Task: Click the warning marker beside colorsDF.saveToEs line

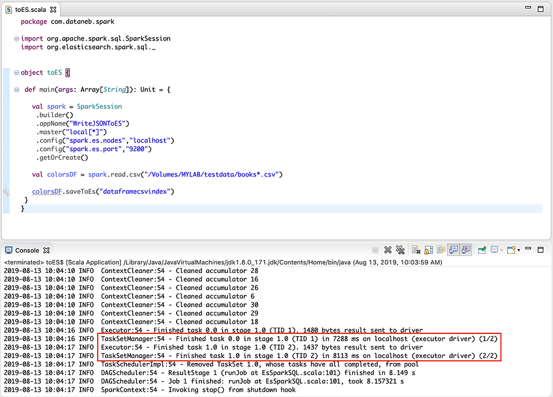Action: coord(6,192)
